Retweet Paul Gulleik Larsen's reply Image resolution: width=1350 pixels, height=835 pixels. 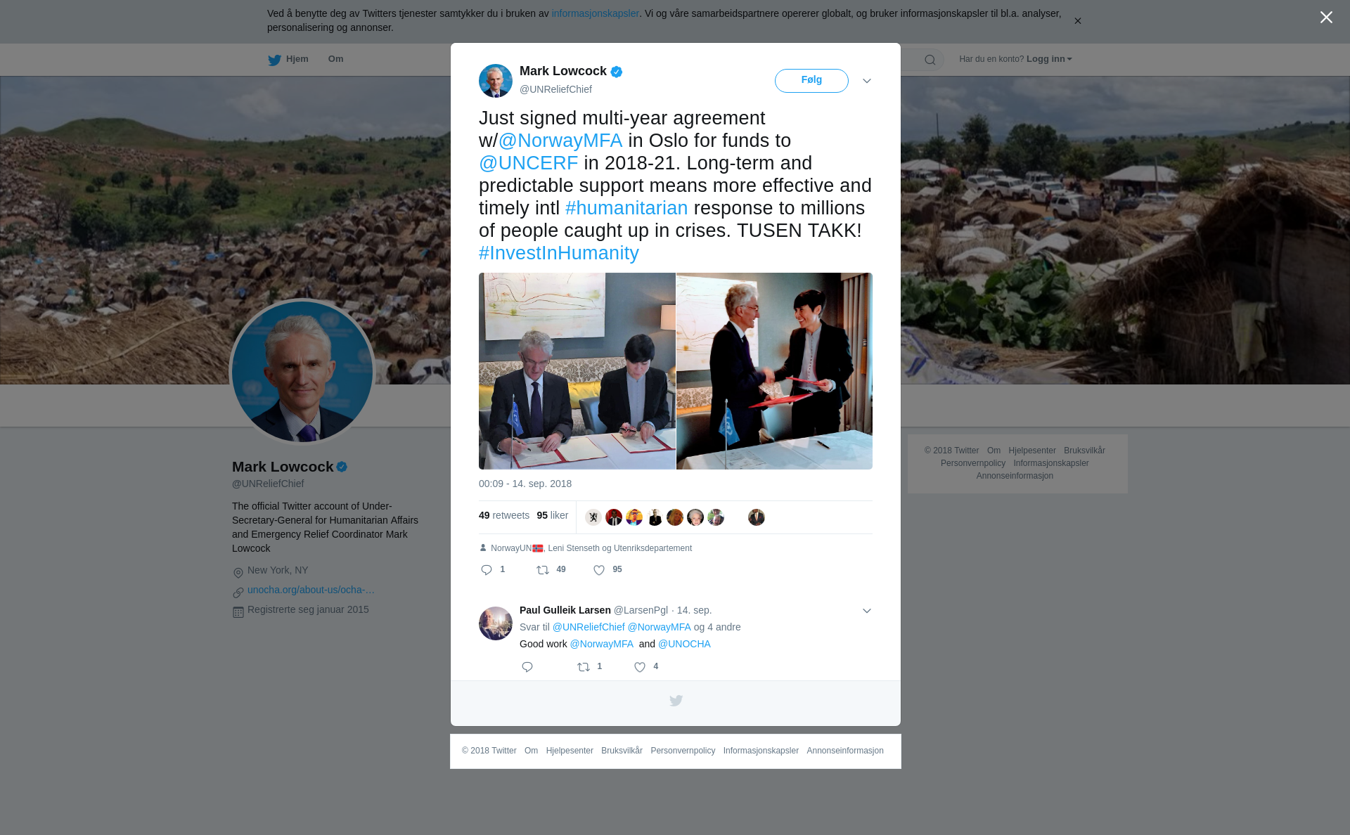[584, 667]
